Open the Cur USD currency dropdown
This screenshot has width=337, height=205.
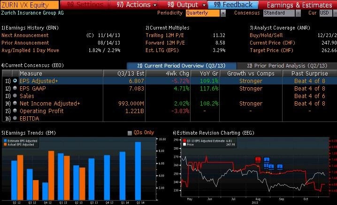tap(325, 13)
